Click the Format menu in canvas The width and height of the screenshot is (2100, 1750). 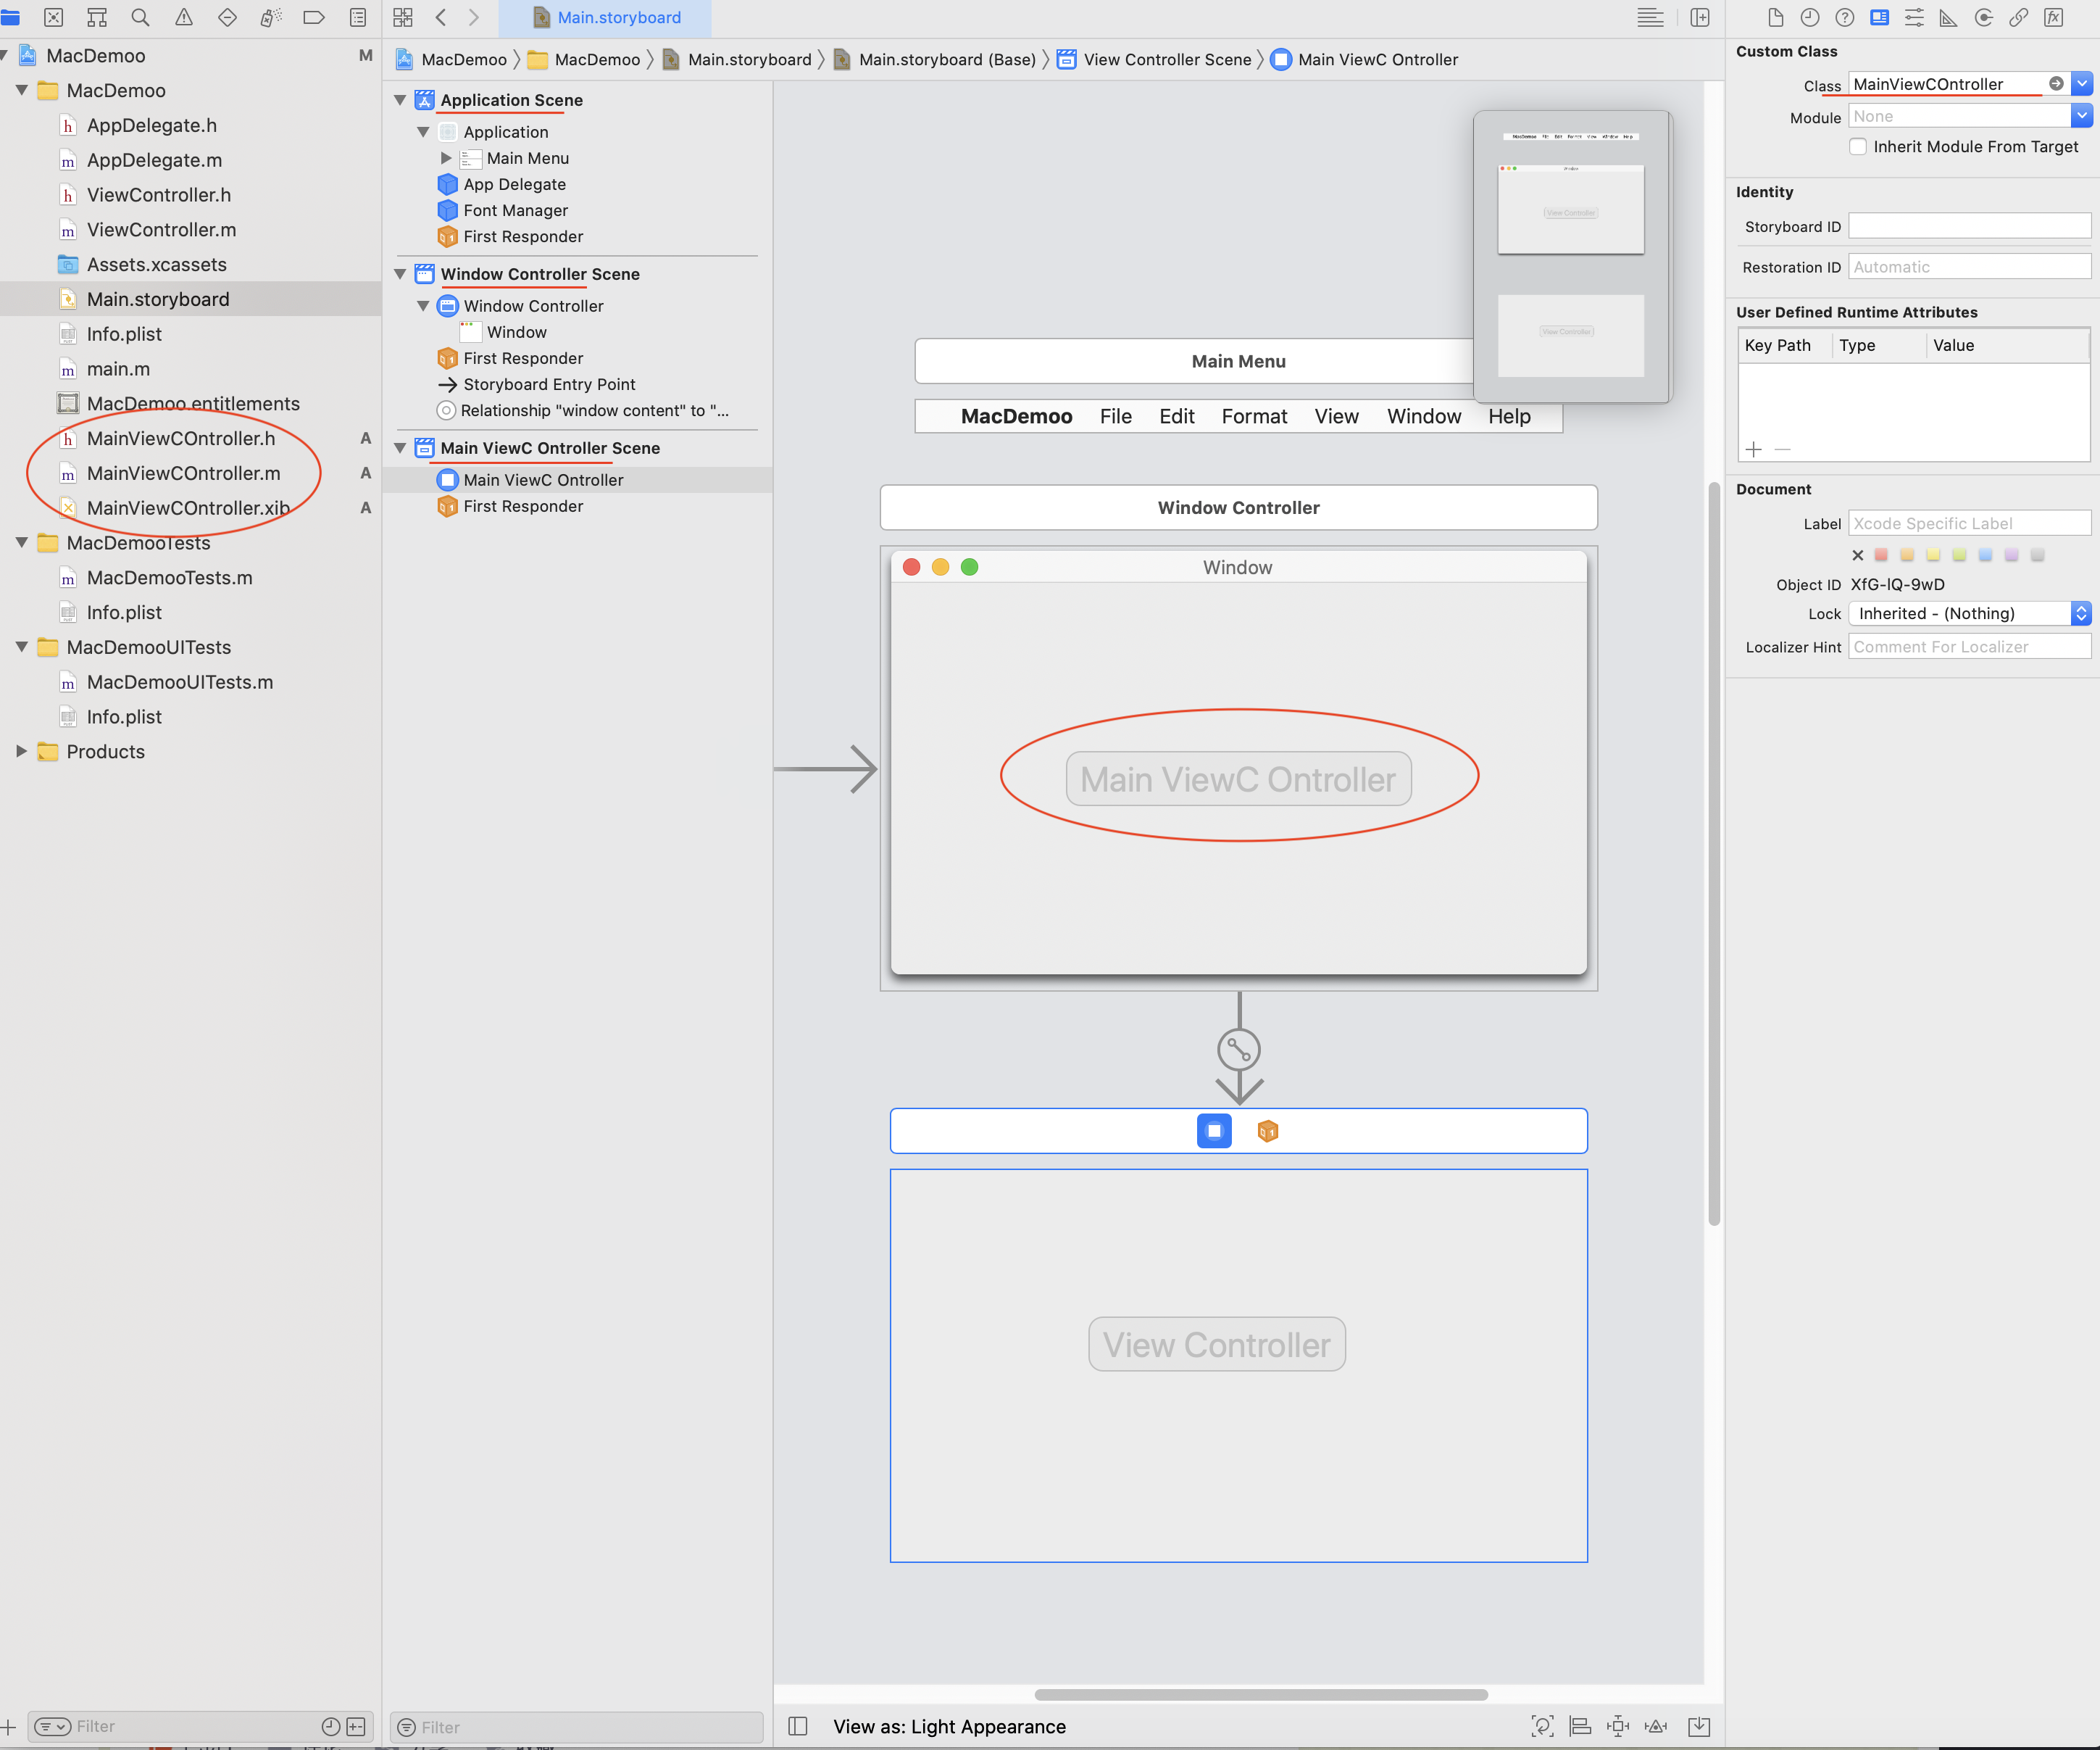coord(1253,416)
